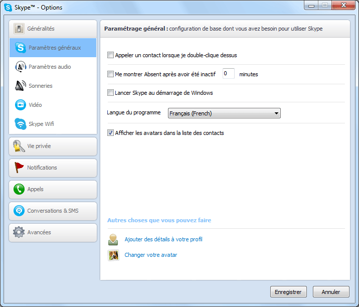Click the profile person icon near Ajouter des détails

click(113, 239)
